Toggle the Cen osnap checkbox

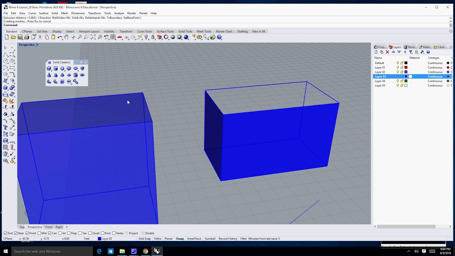(50, 233)
